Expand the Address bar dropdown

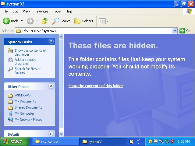pos(175,31)
